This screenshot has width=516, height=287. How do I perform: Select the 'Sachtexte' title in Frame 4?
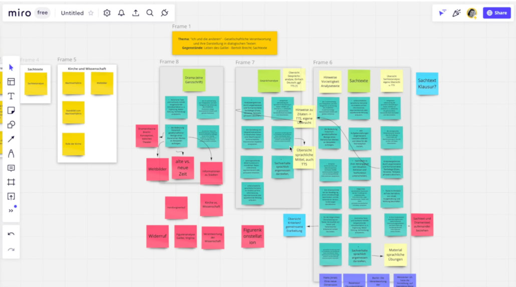click(x=35, y=69)
